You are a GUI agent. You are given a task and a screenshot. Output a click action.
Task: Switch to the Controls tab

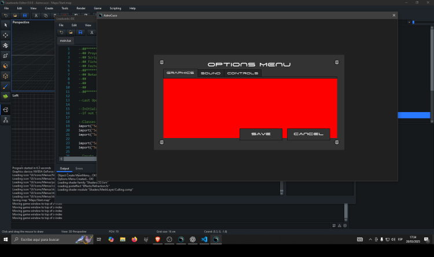point(242,73)
